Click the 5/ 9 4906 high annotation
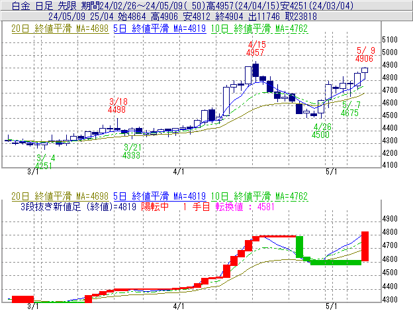Viewport: 413px width, 315px height. point(365,54)
